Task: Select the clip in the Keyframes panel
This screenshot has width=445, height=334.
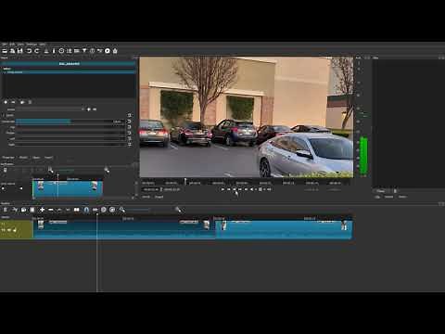Action: [68, 189]
